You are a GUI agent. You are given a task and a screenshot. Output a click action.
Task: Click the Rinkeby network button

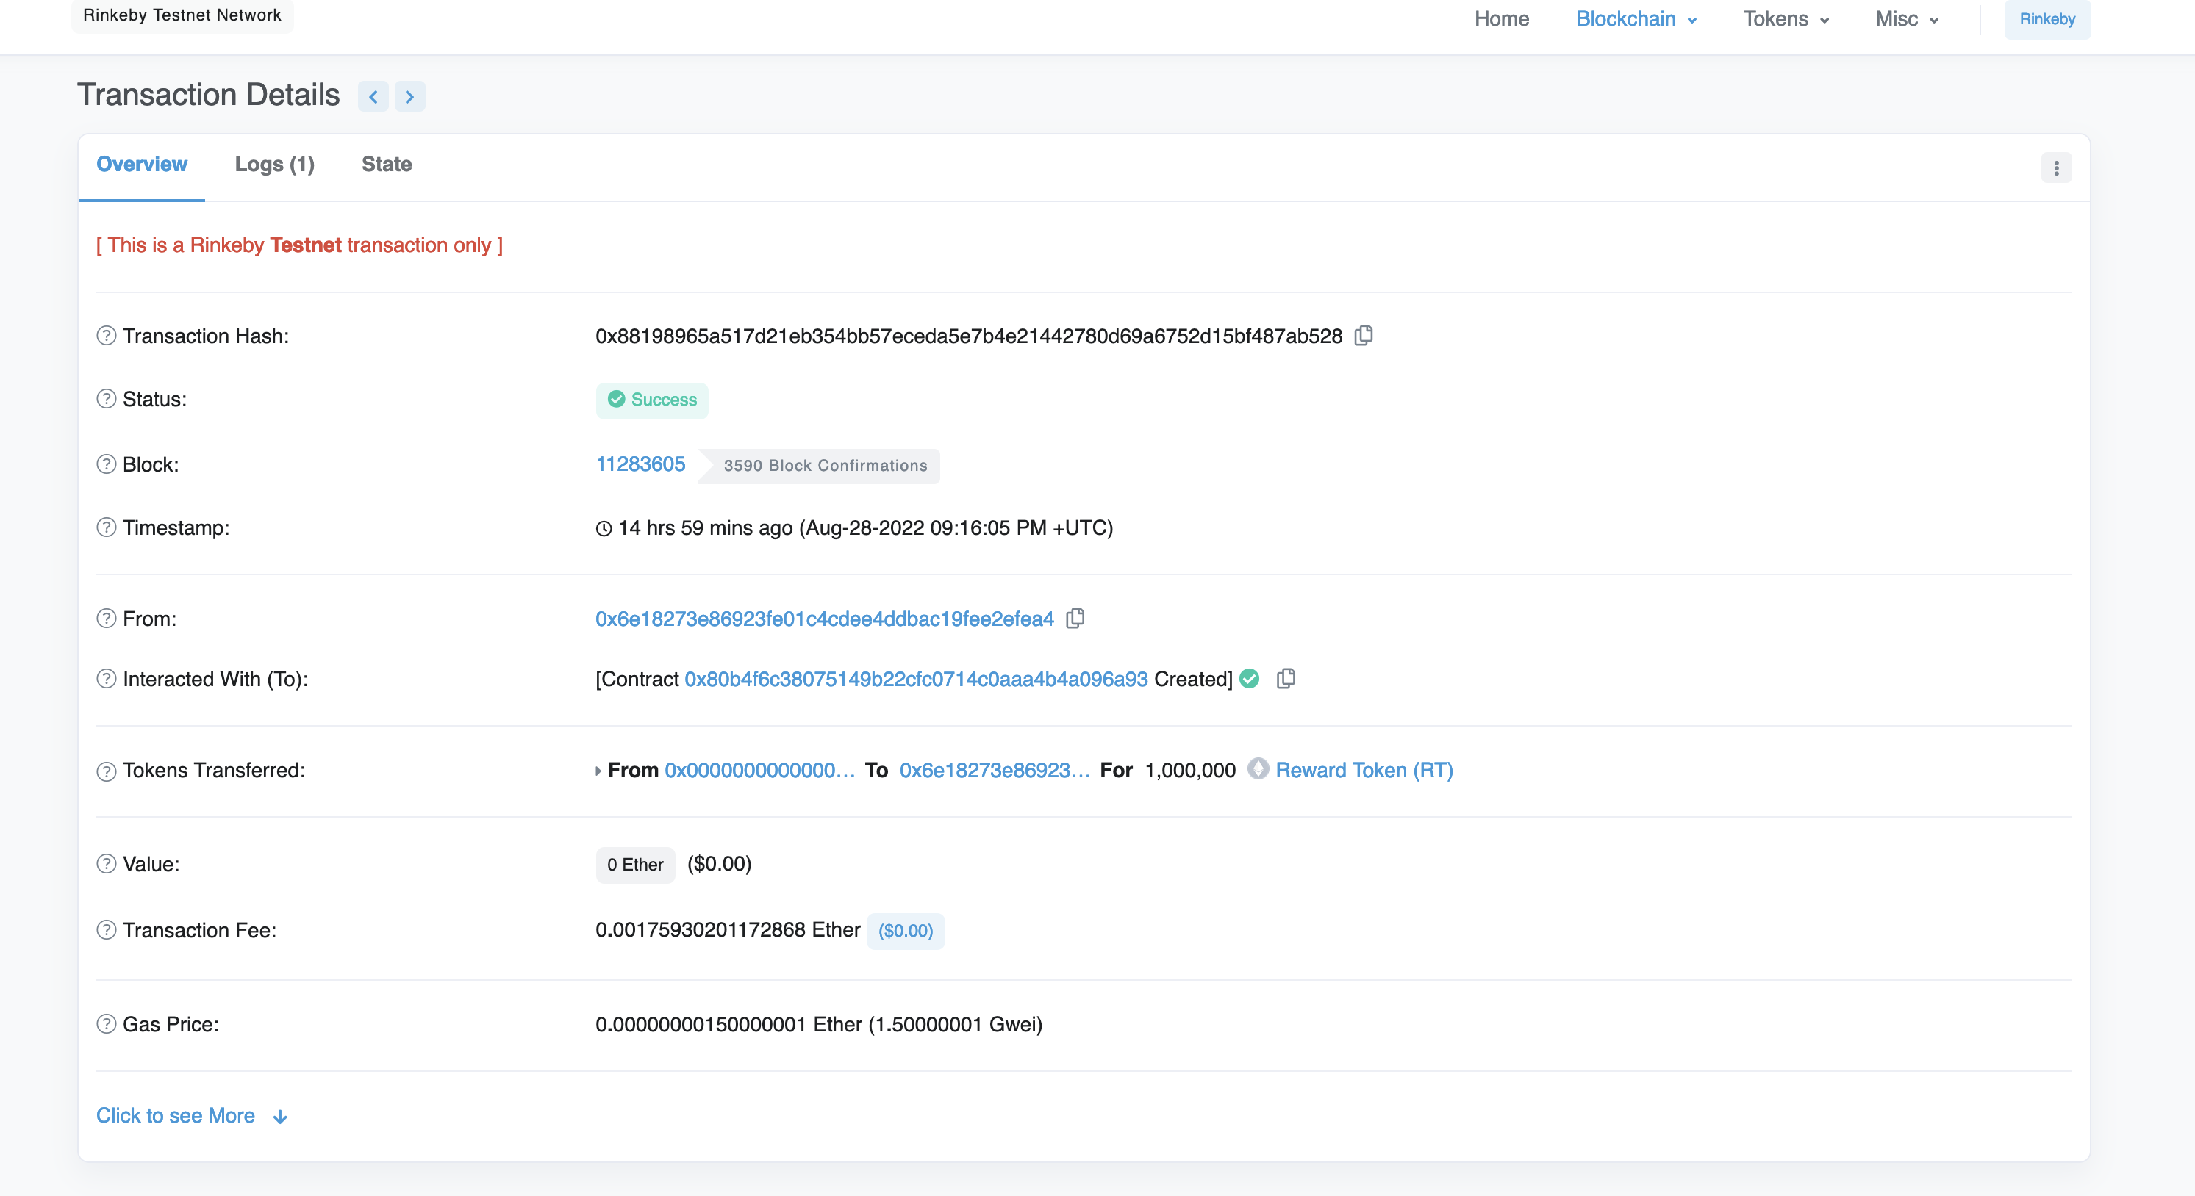pyautogui.click(x=2047, y=19)
